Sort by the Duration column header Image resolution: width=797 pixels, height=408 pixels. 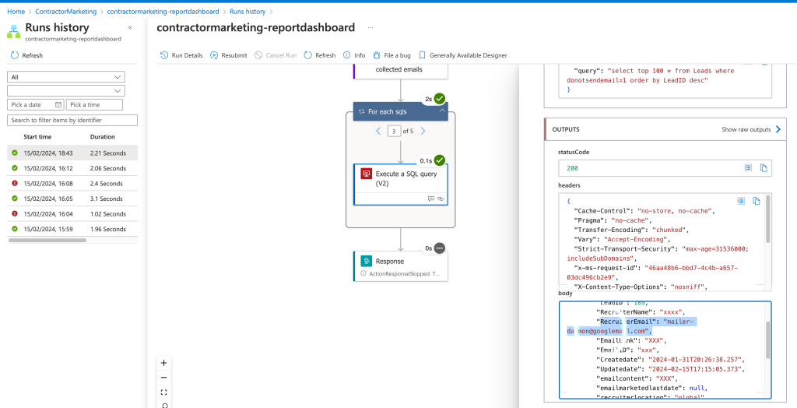click(x=102, y=137)
